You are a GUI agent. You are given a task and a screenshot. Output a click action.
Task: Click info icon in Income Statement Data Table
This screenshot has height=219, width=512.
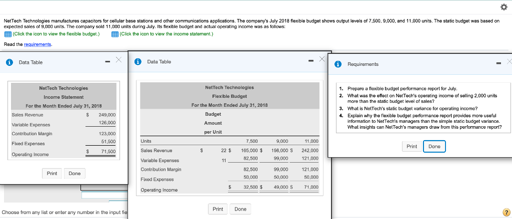point(10,62)
